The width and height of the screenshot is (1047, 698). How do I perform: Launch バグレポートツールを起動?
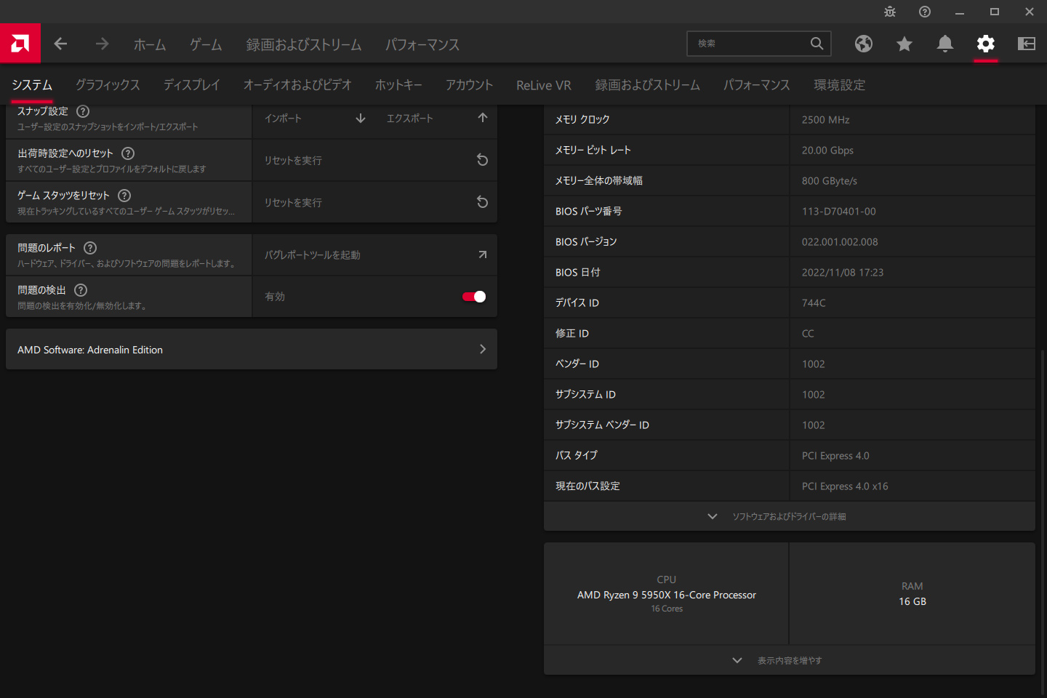[374, 255]
